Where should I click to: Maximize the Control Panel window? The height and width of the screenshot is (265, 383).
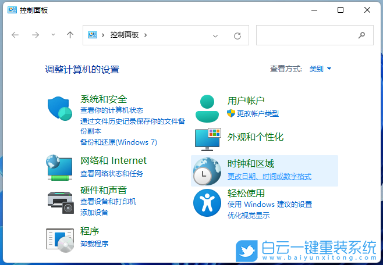pyautogui.click(x=341, y=10)
